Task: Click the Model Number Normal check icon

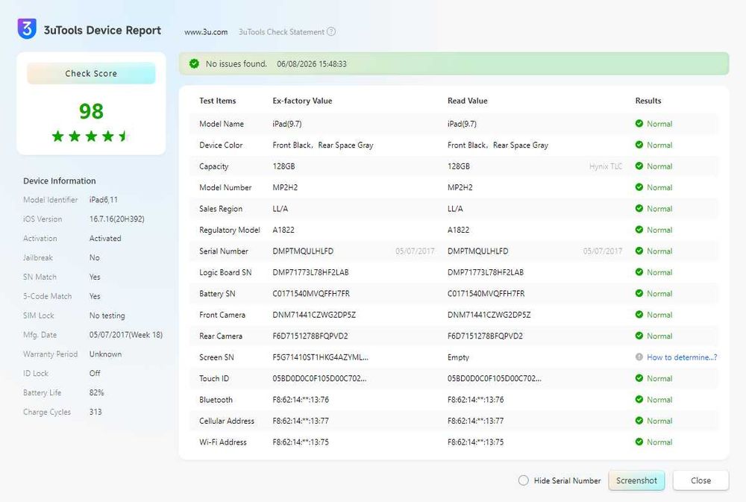Action: click(639, 187)
